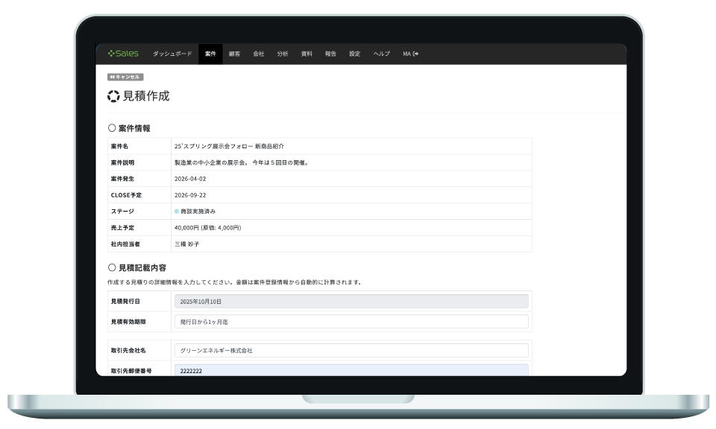Click the circle icon beside 案件情報

point(112,128)
